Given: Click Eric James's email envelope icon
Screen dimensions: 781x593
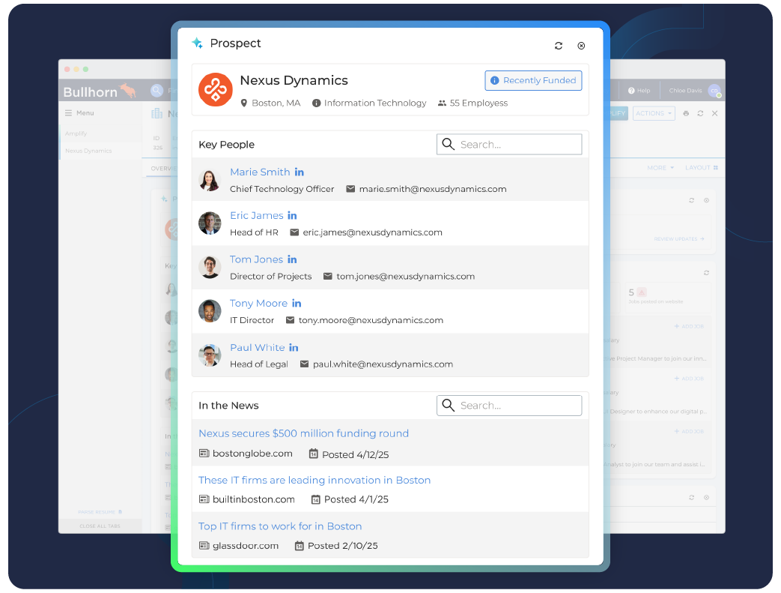Looking at the screenshot, I should click(294, 232).
